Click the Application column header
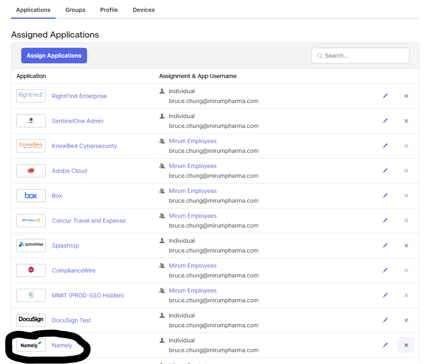Viewport: 425px width, 364px height. pyautogui.click(x=31, y=76)
